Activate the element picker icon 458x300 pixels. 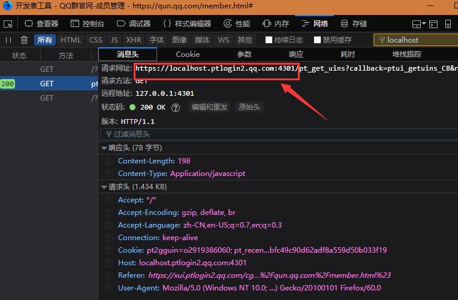click(x=8, y=23)
